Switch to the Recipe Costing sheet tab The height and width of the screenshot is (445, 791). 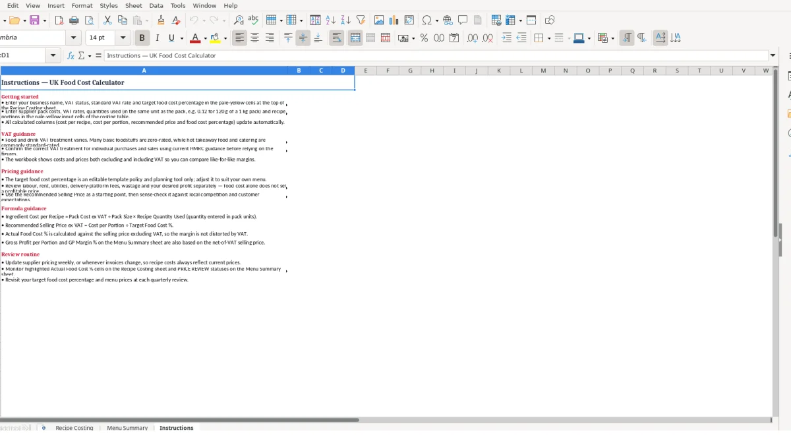pos(74,428)
